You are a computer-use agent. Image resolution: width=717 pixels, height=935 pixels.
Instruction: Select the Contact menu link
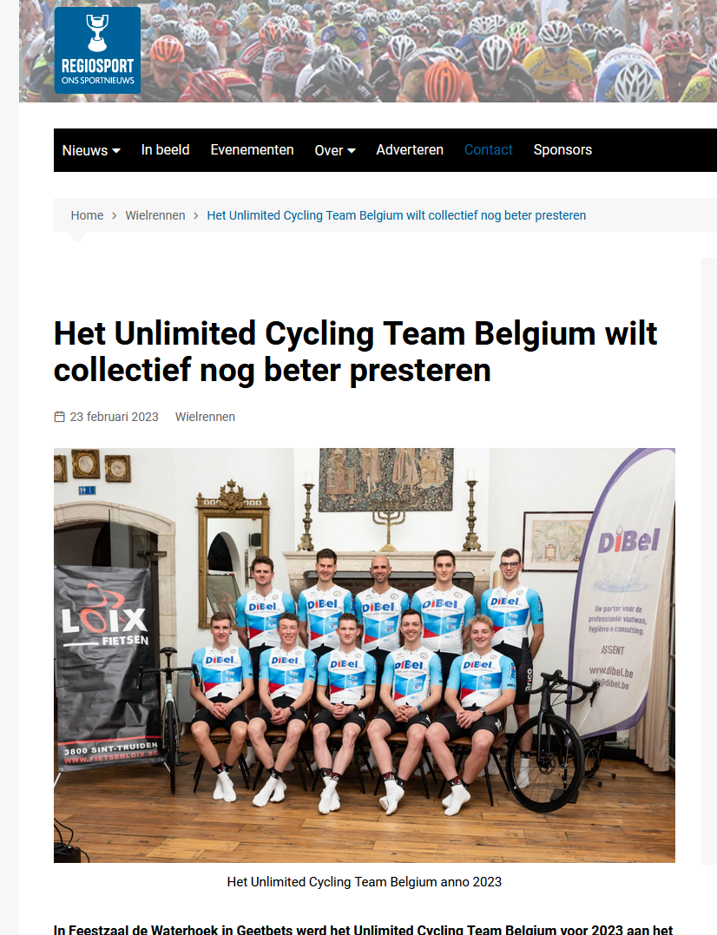pos(488,149)
